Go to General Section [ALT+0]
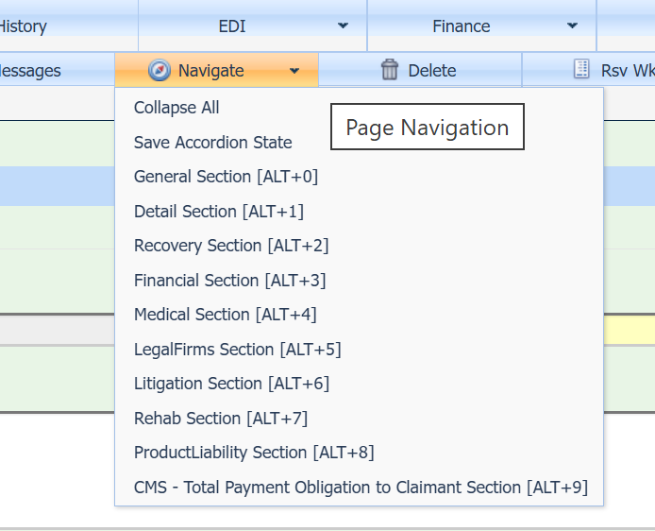The height and width of the screenshot is (531, 655). pos(226,177)
